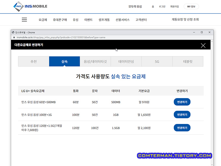Click the price 월 970원
Image resolution: width=221 pixels, height=166 pixels.
click(x=144, y=102)
